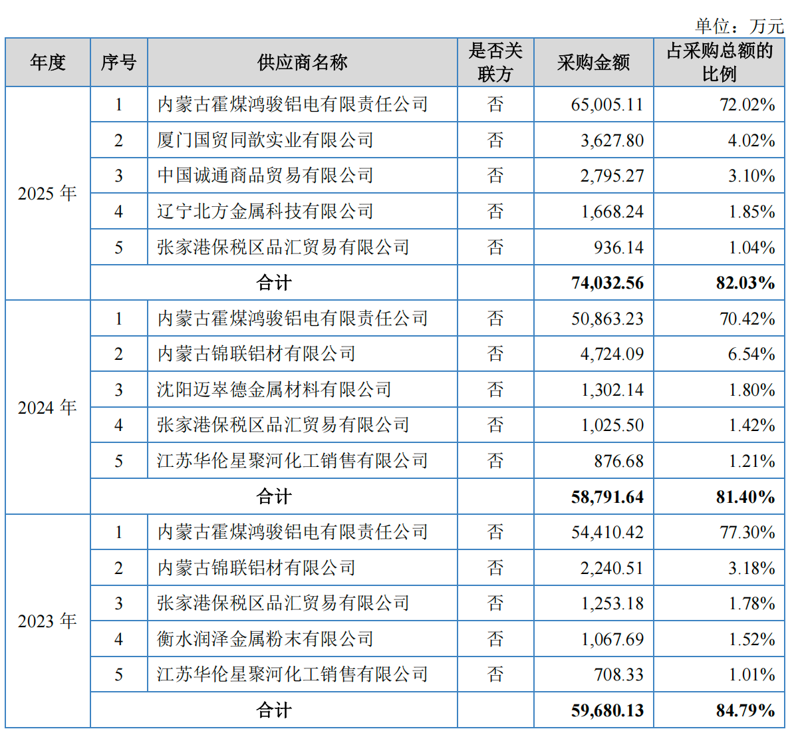Click percentage 4.02%
Viewport: 794px width, 733px height.
[x=751, y=140]
